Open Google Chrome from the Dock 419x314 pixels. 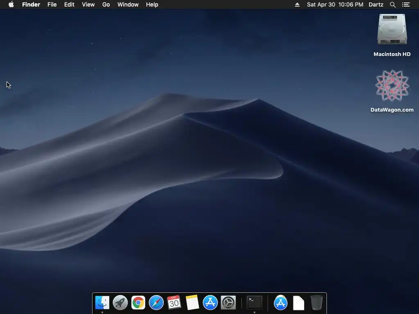click(x=138, y=303)
